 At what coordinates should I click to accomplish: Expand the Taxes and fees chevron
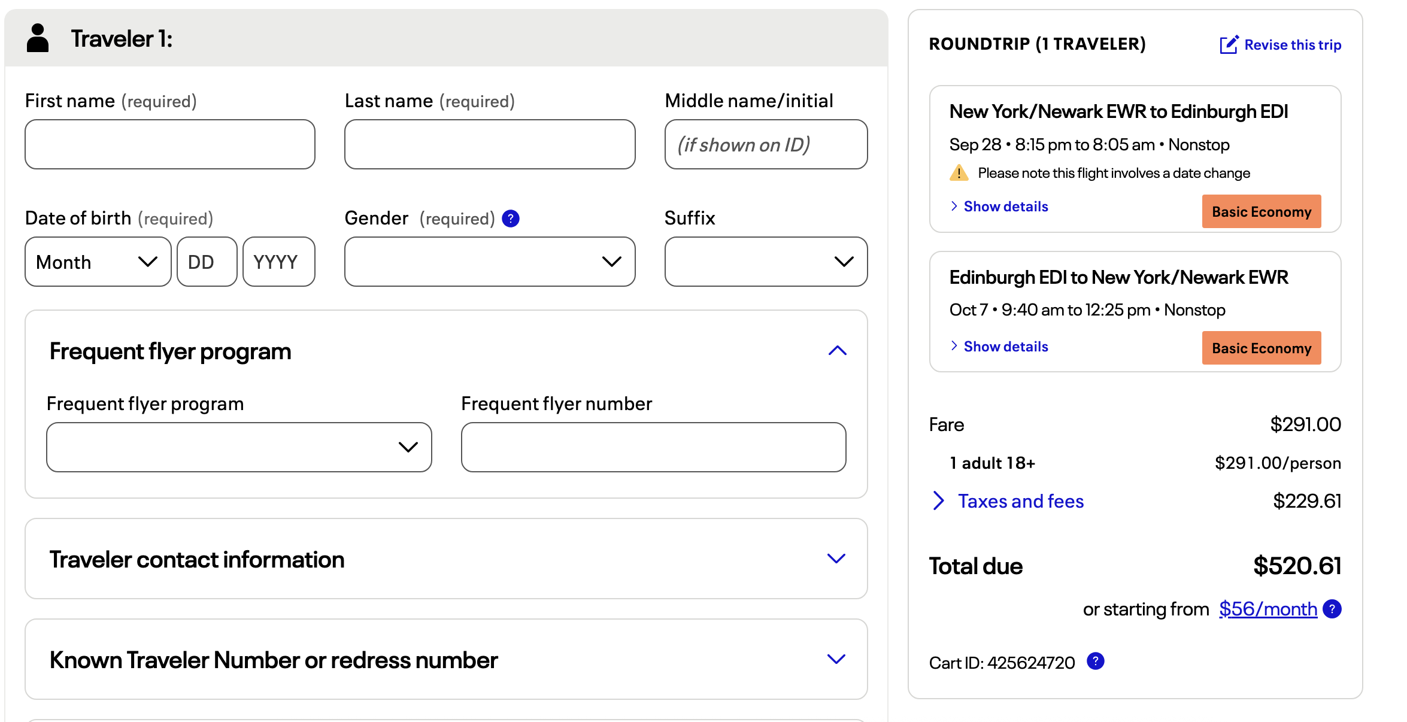(x=938, y=500)
